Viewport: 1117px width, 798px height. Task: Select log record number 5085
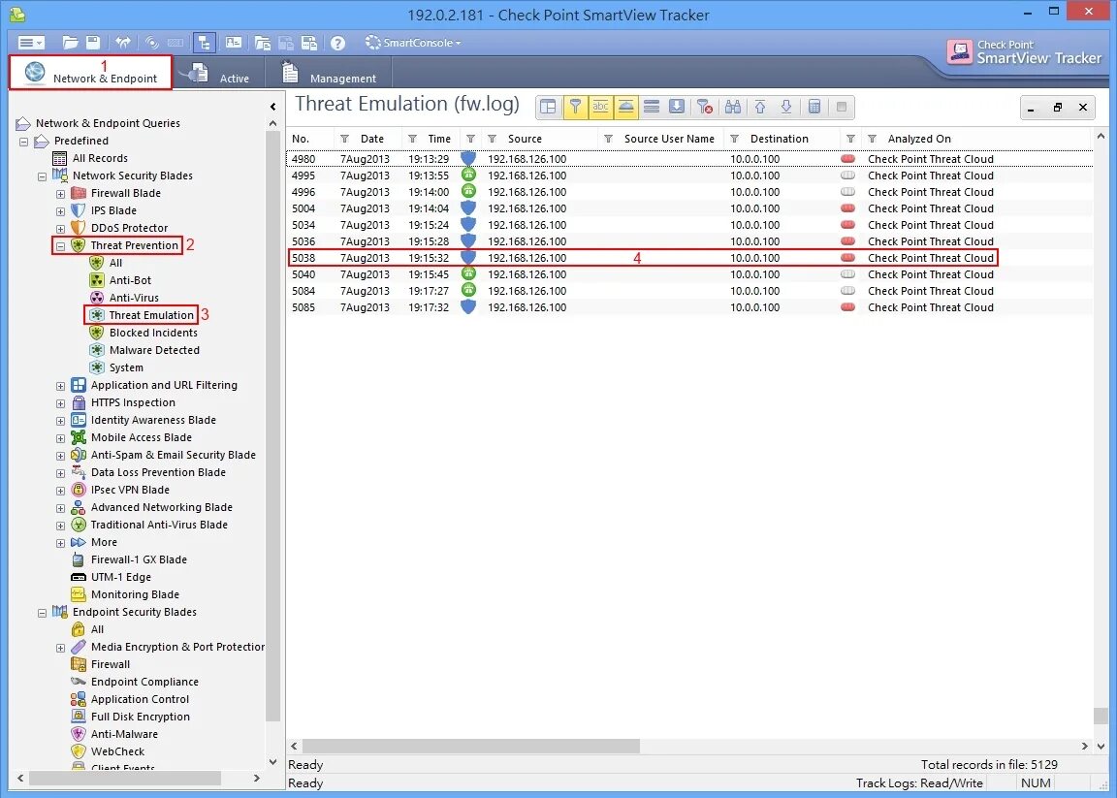tap(688, 307)
